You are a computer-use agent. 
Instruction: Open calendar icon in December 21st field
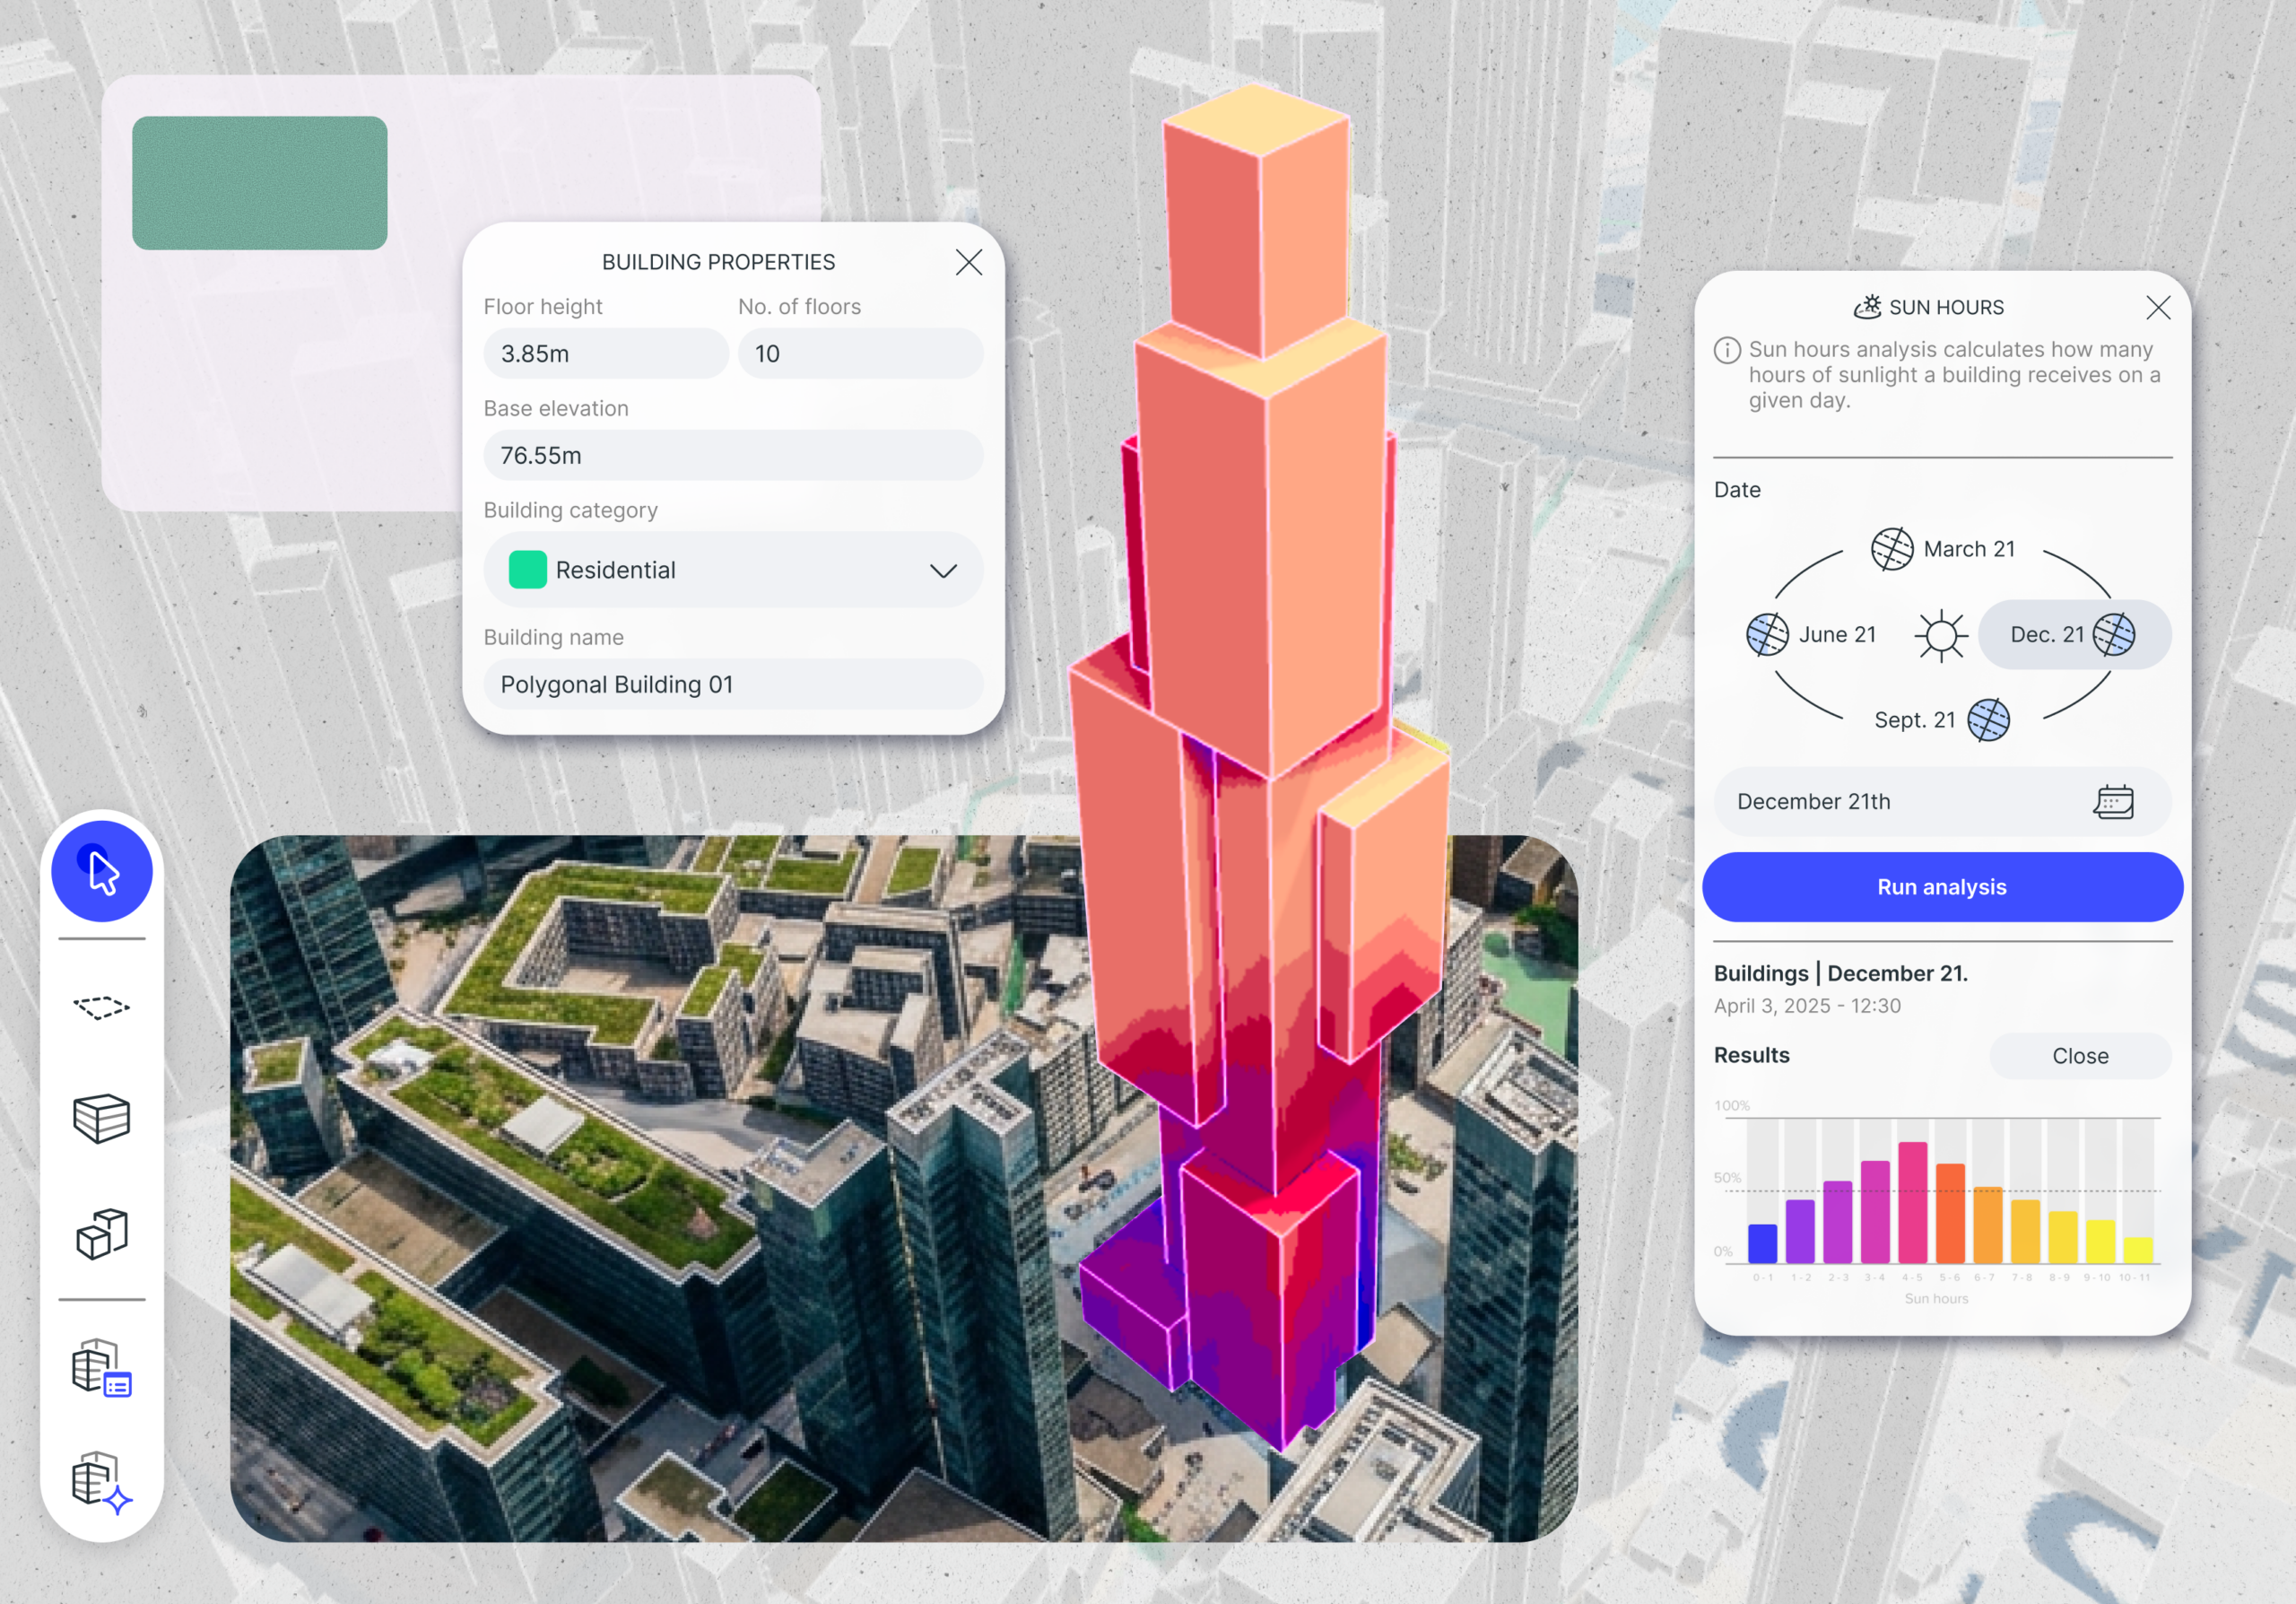[2113, 802]
